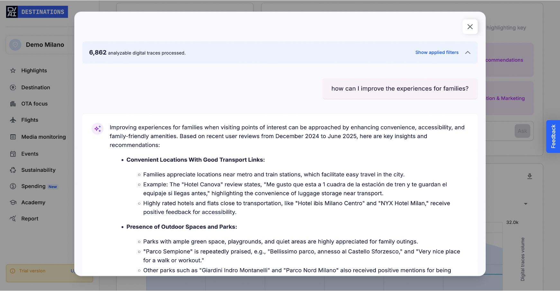Go to Events menu item
Screen dimensions: 560x291
click(x=30, y=154)
